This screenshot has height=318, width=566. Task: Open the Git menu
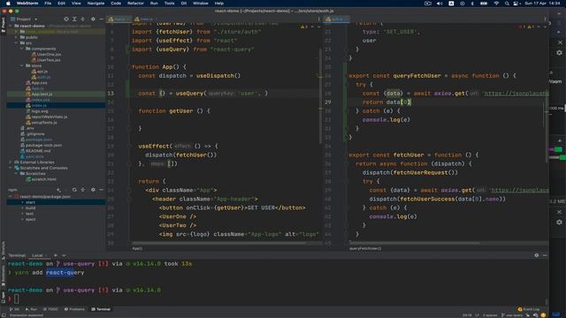coord(184,4)
